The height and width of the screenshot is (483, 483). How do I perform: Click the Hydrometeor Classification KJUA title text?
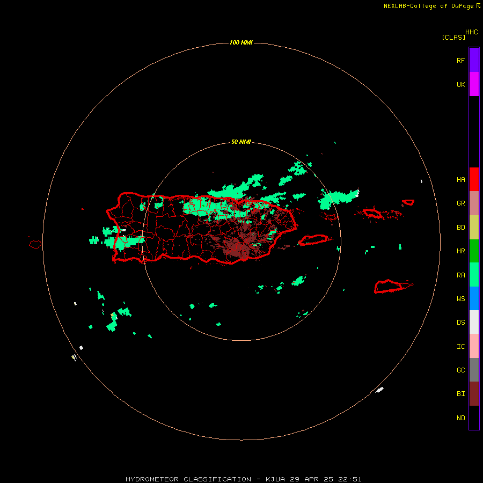(243, 479)
